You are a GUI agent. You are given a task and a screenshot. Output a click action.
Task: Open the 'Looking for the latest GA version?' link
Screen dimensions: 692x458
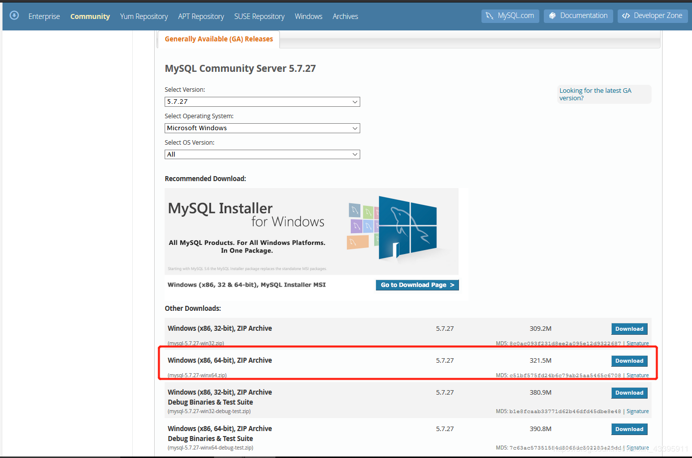coord(595,94)
